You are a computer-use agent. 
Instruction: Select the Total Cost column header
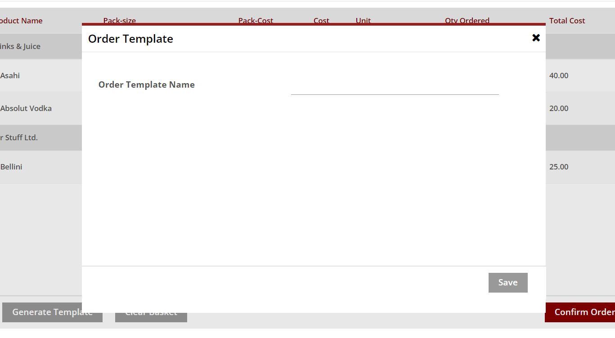click(x=567, y=21)
